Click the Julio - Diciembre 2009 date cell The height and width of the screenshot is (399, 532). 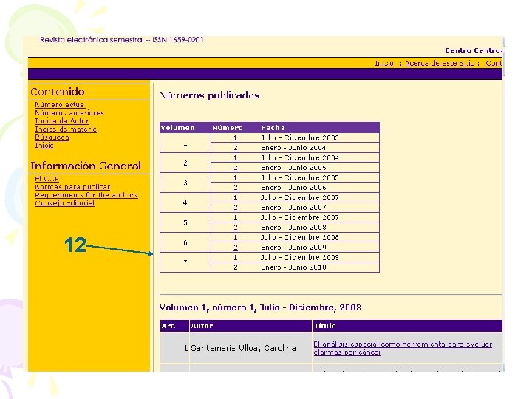(299, 258)
